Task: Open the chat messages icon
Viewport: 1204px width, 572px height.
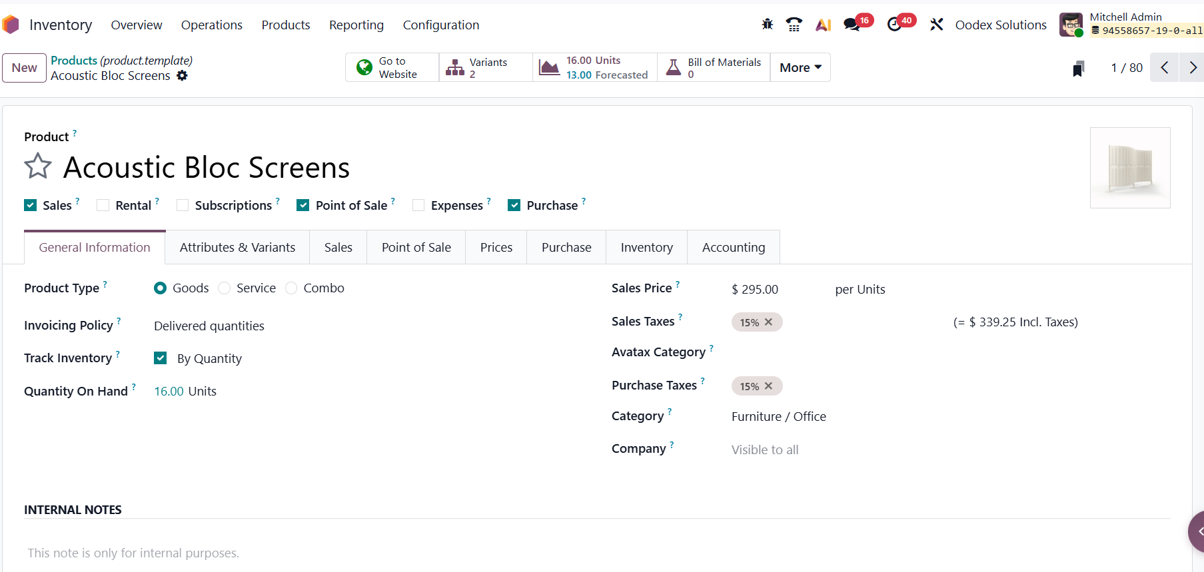Action: point(851,25)
